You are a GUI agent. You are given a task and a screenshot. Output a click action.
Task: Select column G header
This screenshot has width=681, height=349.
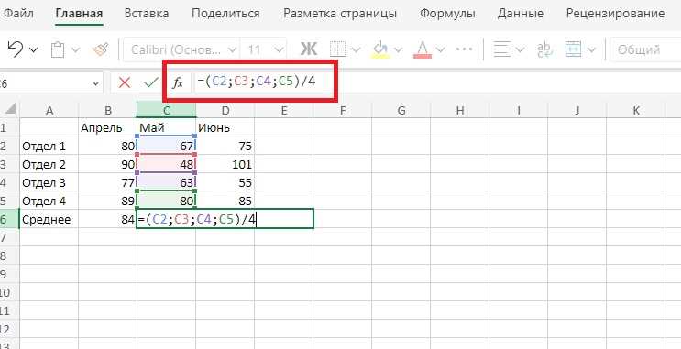pos(401,111)
